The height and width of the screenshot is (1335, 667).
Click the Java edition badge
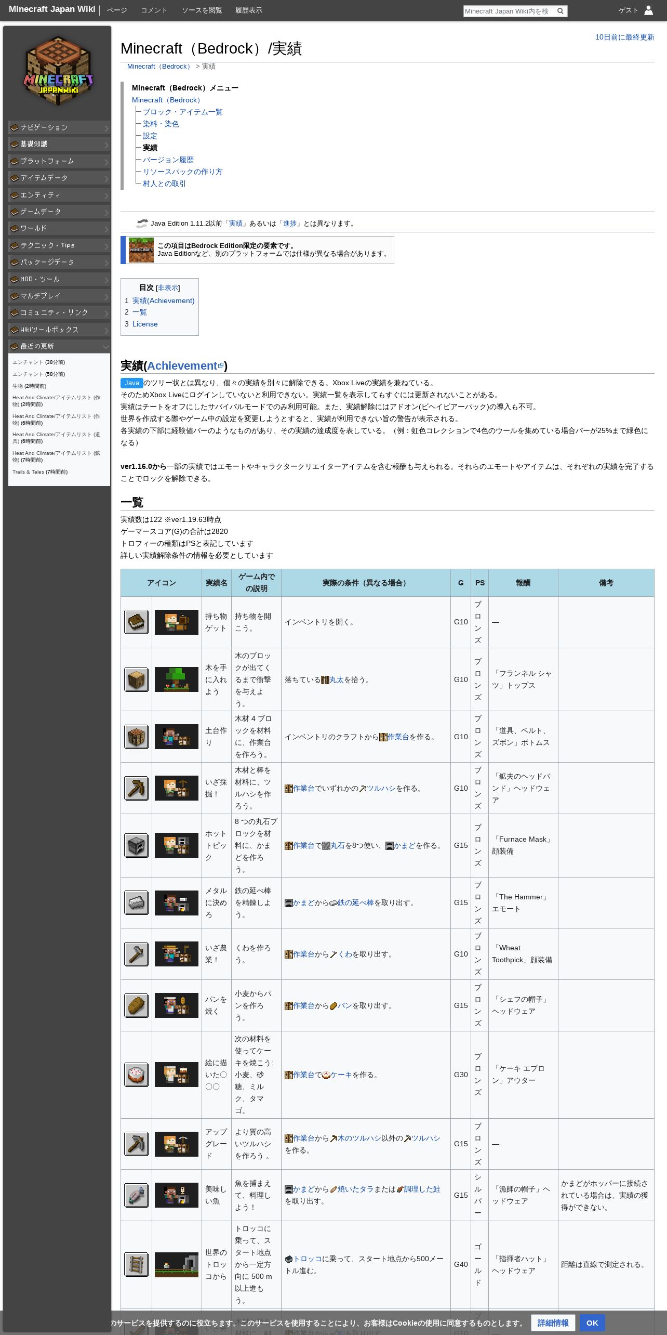[132, 383]
